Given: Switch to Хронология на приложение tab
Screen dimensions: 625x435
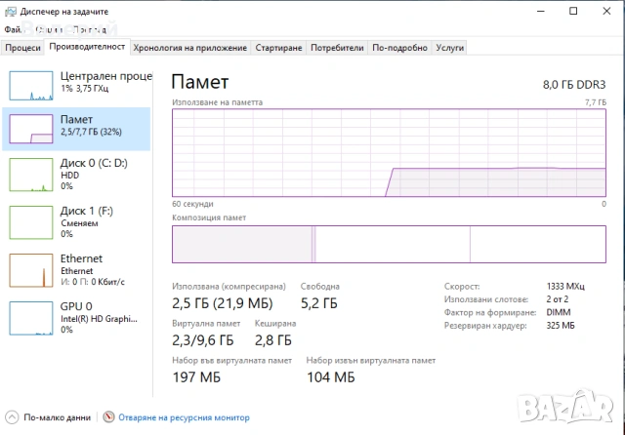Looking at the screenshot, I should pos(190,48).
